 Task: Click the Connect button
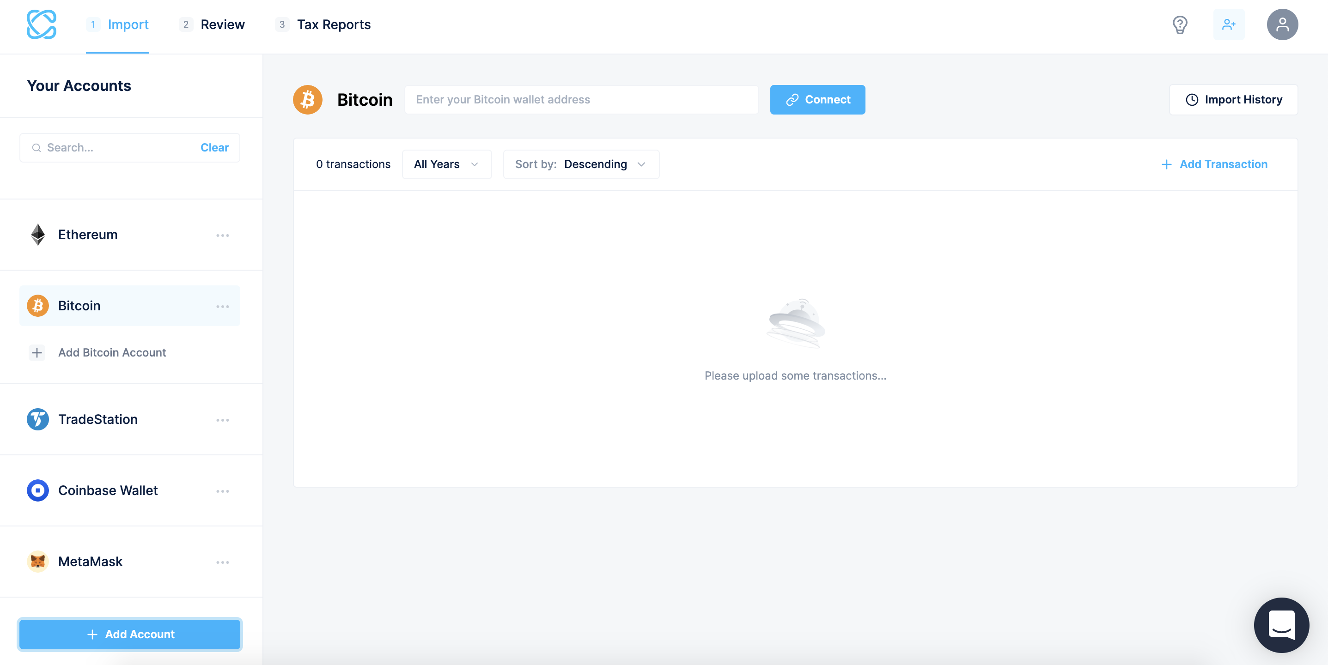click(x=817, y=99)
